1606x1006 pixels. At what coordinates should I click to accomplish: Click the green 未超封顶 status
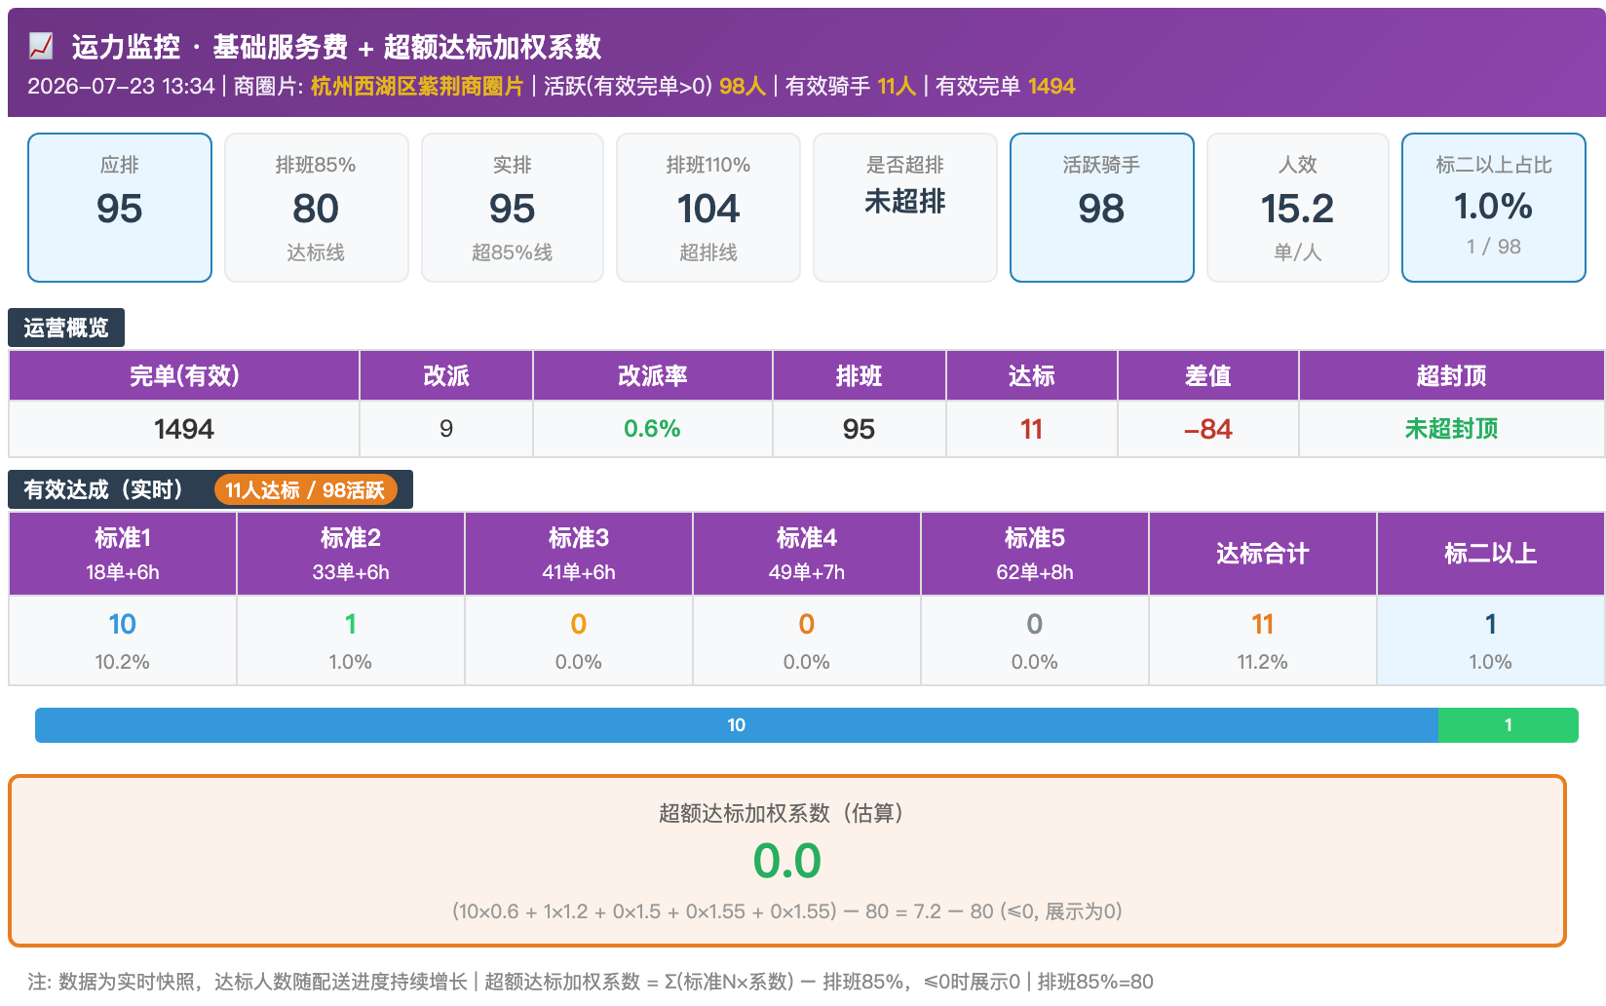pos(1452,429)
